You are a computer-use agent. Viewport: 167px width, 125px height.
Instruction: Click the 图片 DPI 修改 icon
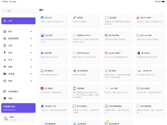[138, 35]
